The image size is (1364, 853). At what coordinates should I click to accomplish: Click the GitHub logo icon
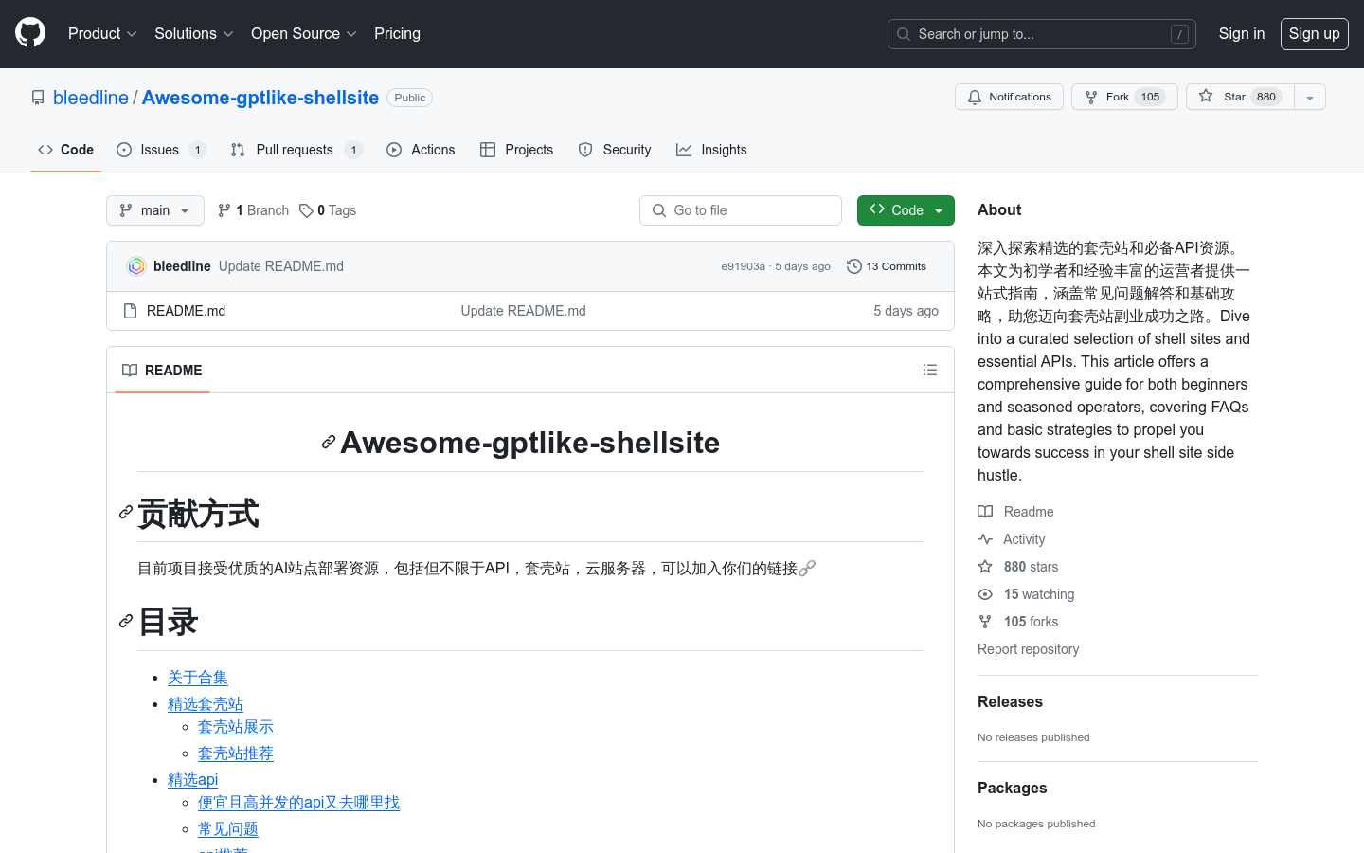click(x=30, y=33)
